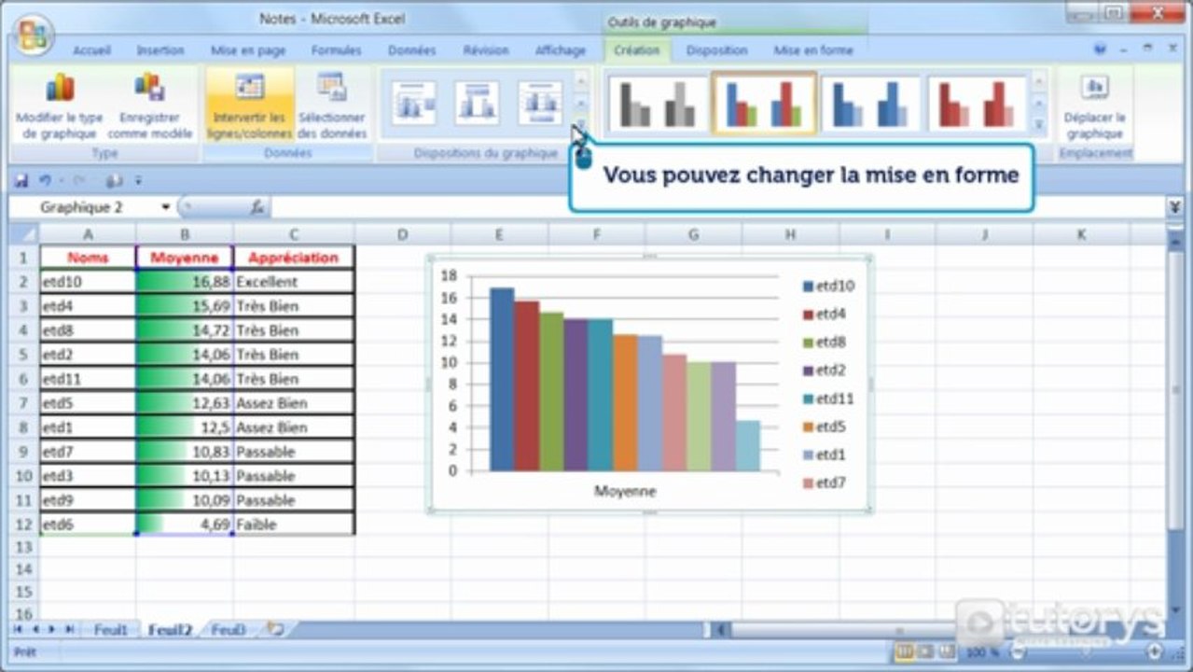Expand the Name Box dropdown
Viewport: 1193px width, 672px height.
[x=166, y=207]
